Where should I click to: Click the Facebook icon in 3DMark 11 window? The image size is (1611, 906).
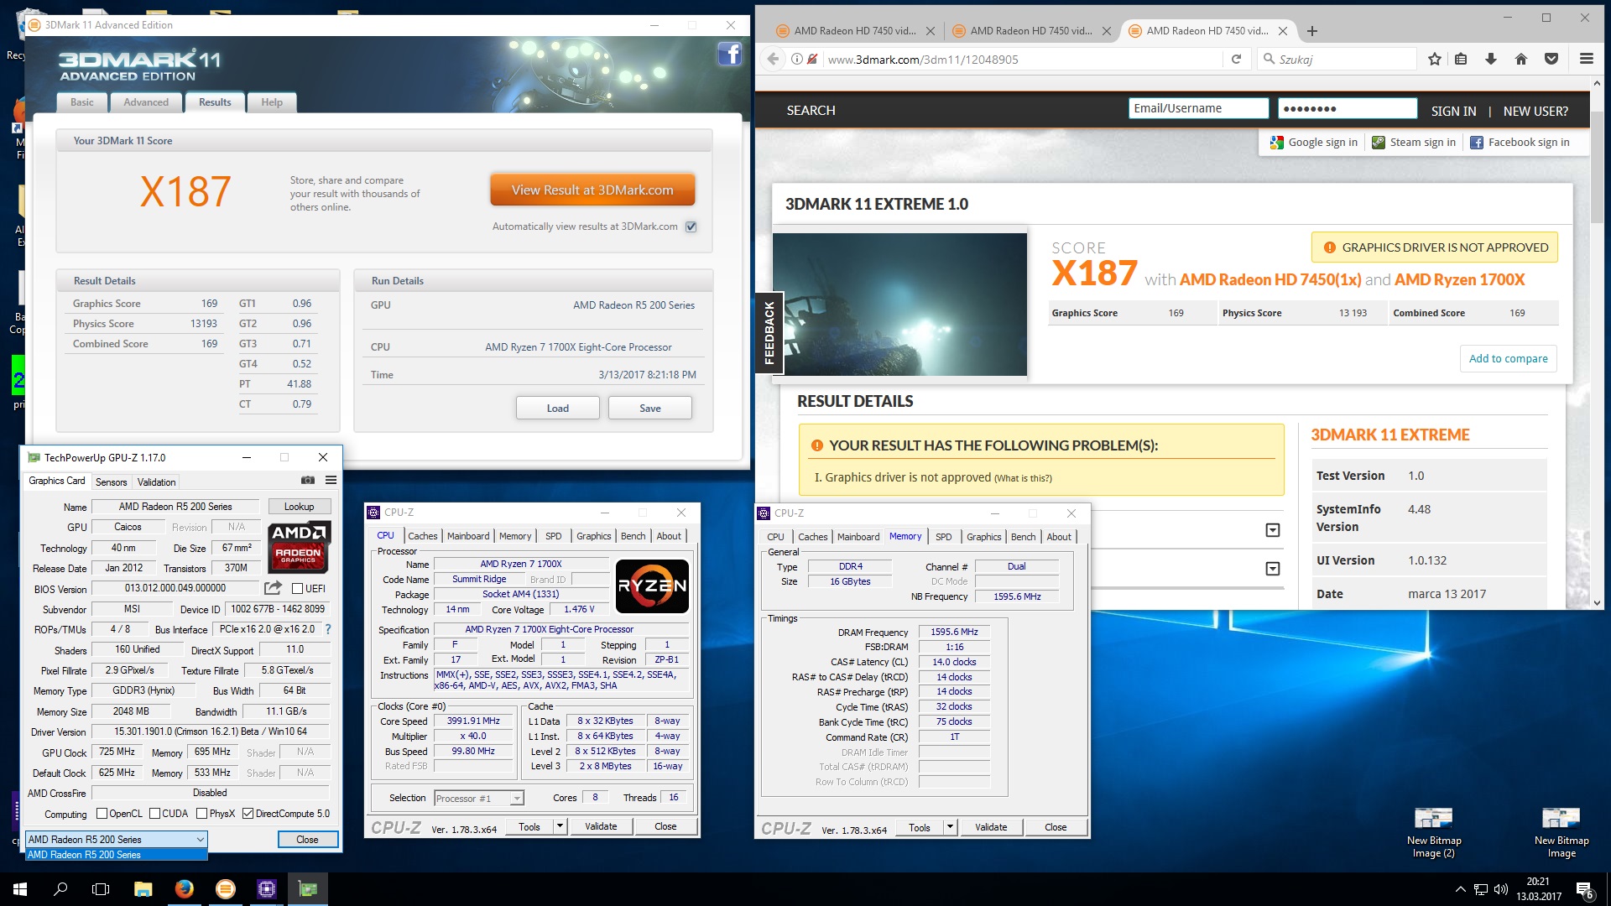pos(729,55)
